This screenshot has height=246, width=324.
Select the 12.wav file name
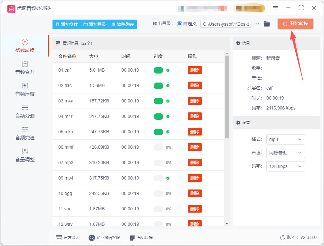point(65,224)
